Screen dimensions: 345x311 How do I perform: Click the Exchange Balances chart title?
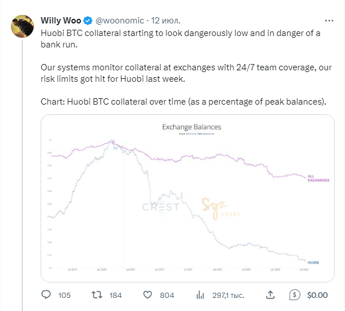pyautogui.click(x=192, y=127)
